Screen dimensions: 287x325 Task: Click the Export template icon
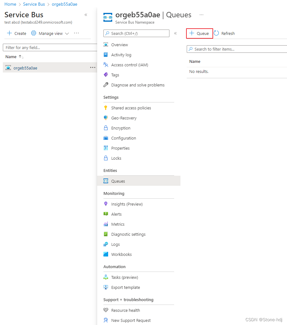[106, 287]
